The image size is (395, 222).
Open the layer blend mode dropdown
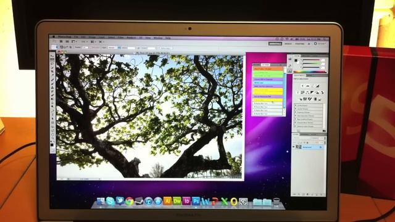(x=300, y=138)
